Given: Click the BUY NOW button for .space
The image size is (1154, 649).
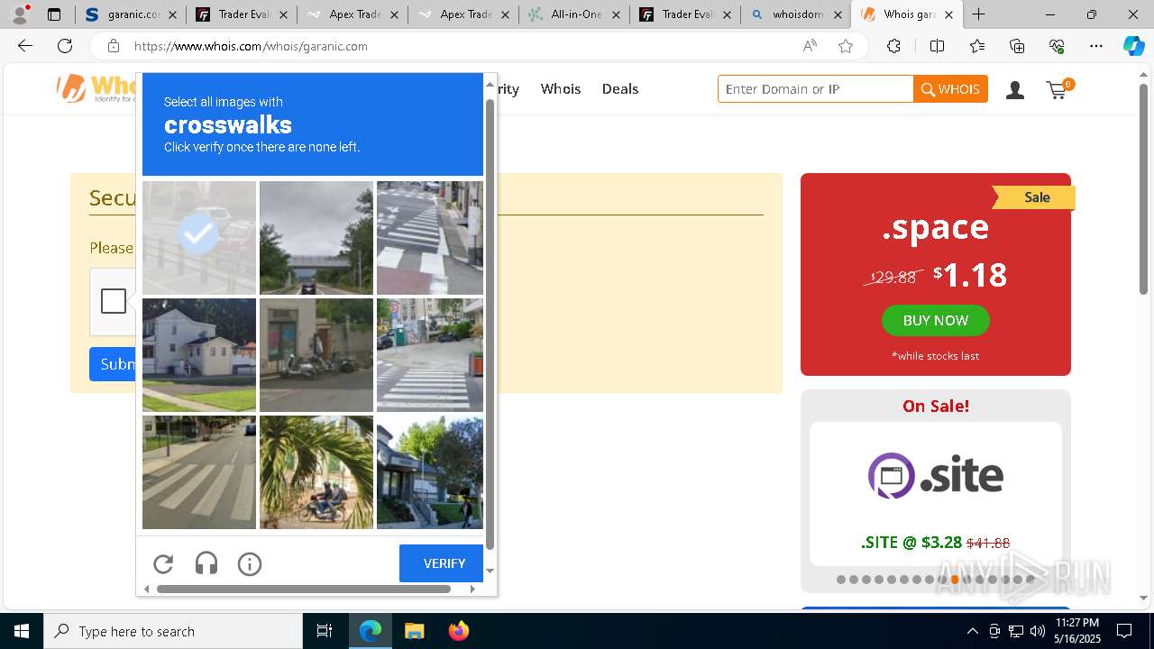Looking at the screenshot, I should coord(936,321).
